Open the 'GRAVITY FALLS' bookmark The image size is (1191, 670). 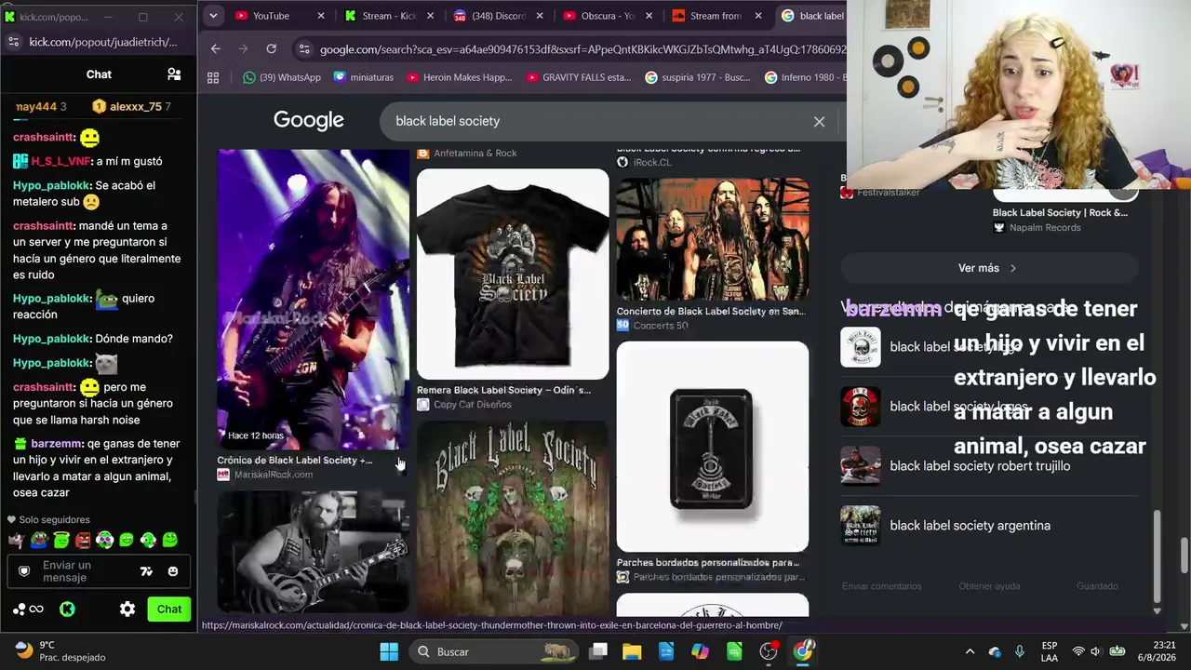(x=578, y=77)
